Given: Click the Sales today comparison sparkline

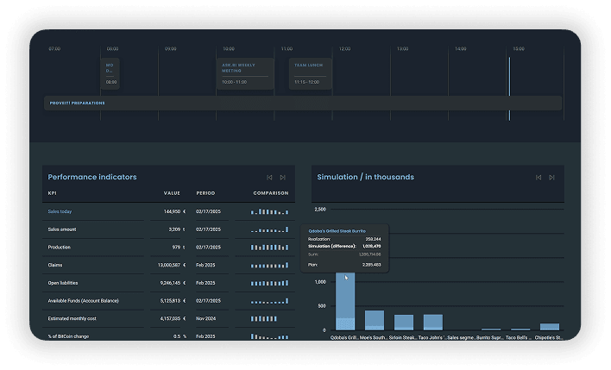Looking at the screenshot, I should [x=269, y=211].
